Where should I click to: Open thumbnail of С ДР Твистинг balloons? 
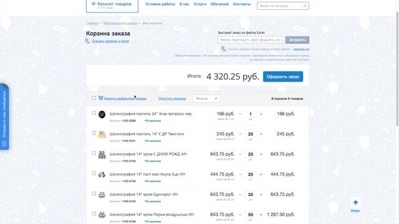coord(102,134)
